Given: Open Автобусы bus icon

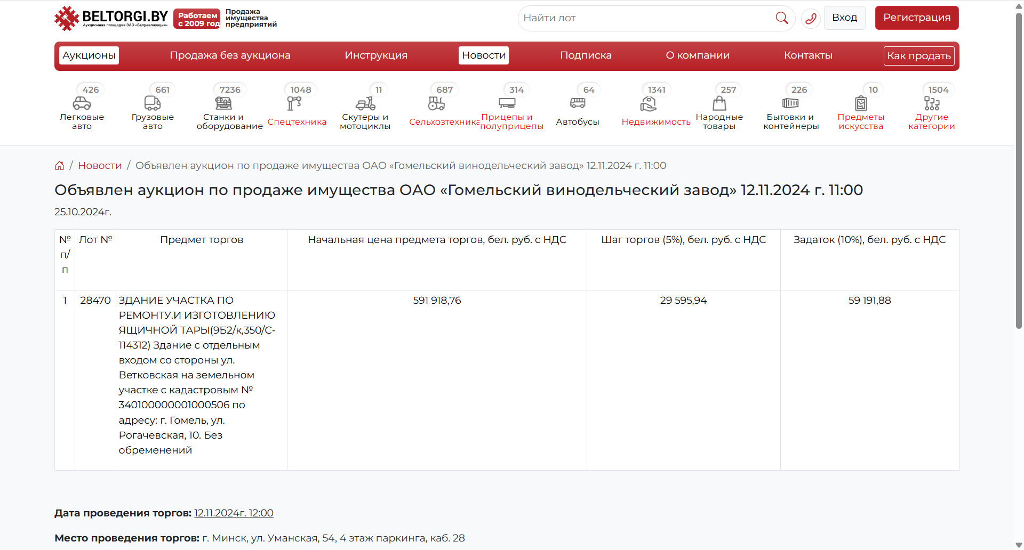Looking at the screenshot, I should [578, 103].
